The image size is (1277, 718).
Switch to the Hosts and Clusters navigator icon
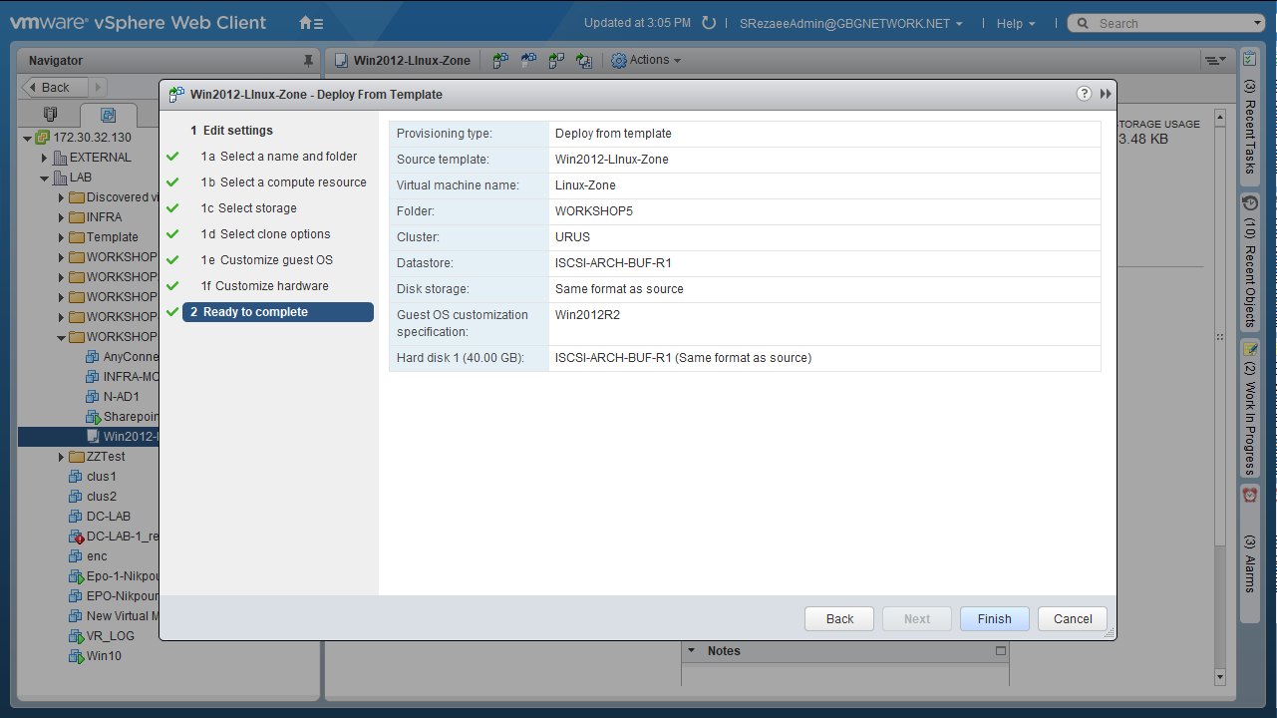[x=51, y=115]
